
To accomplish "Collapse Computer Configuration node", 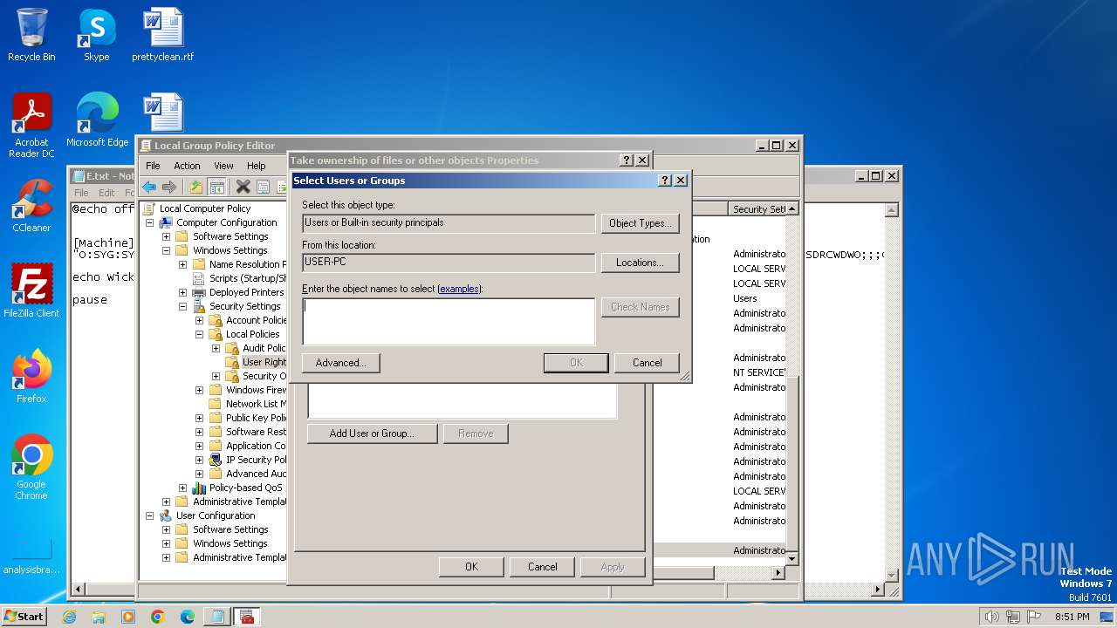I will 149,222.
